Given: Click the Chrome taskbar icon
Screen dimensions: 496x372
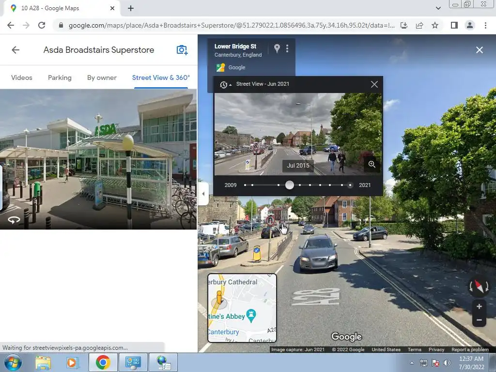Looking at the screenshot, I should [x=103, y=362].
